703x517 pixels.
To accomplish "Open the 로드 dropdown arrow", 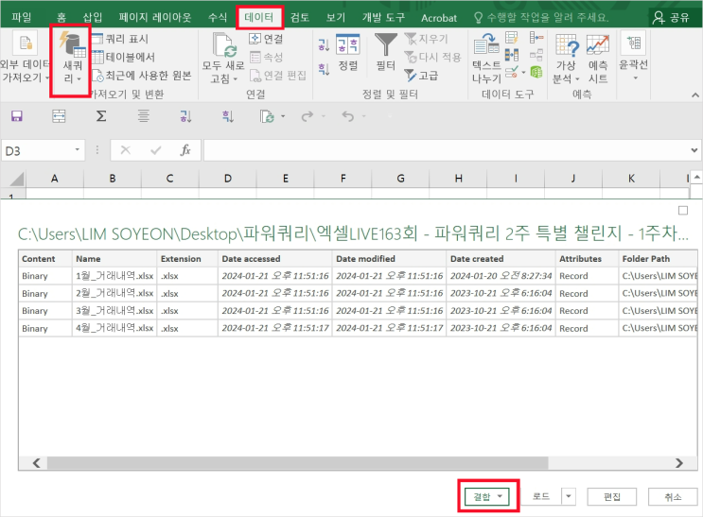I will pos(569,496).
